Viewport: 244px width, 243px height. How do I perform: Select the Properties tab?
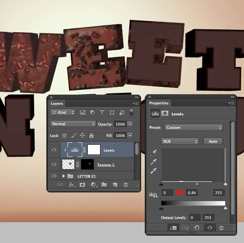[x=159, y=103]
